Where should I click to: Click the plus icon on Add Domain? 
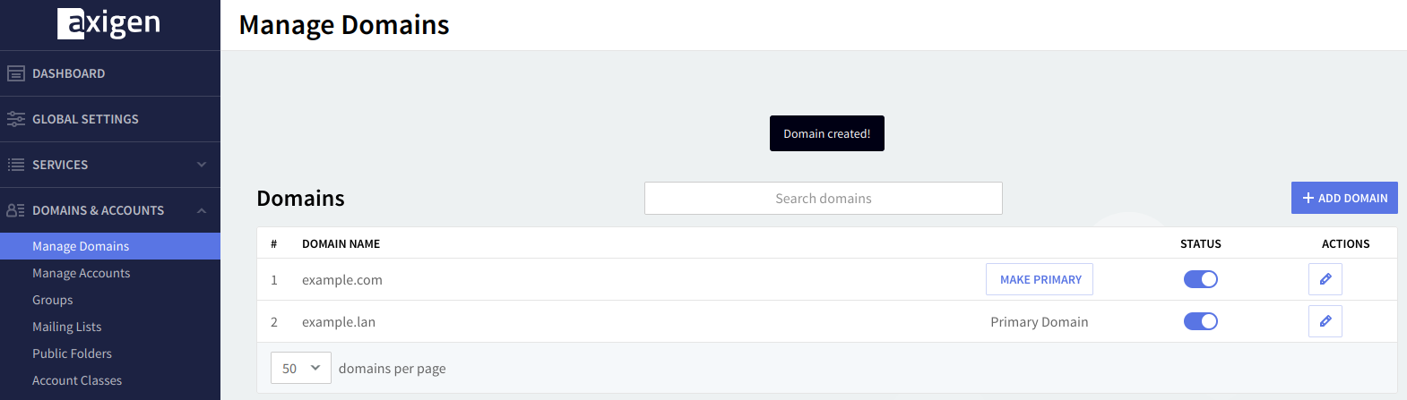coord(1308,198)
